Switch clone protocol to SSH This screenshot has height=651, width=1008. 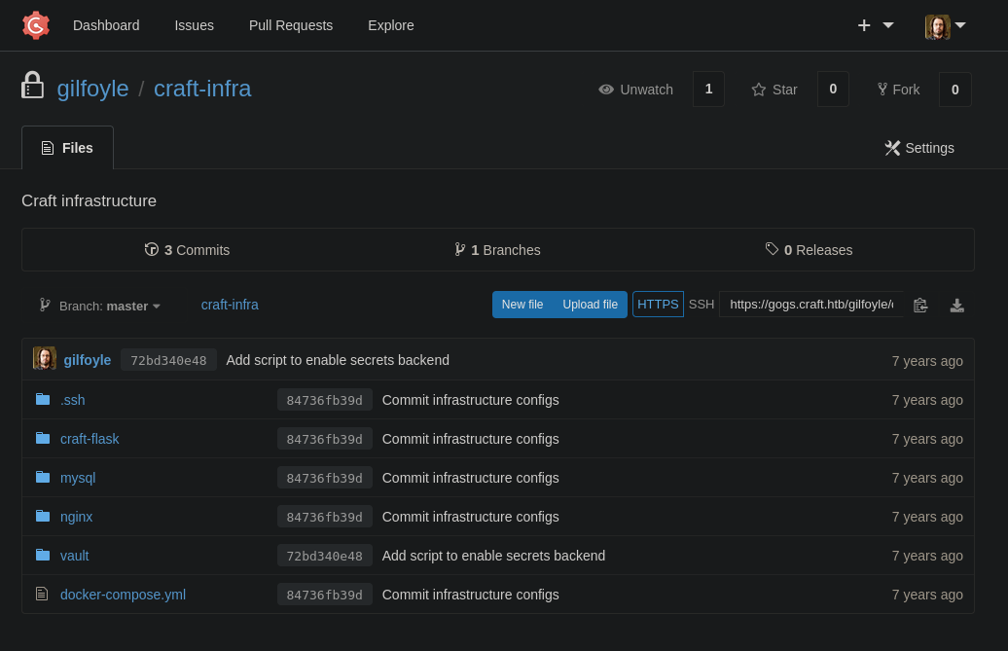pyautogui.click(x=702, y=305)
